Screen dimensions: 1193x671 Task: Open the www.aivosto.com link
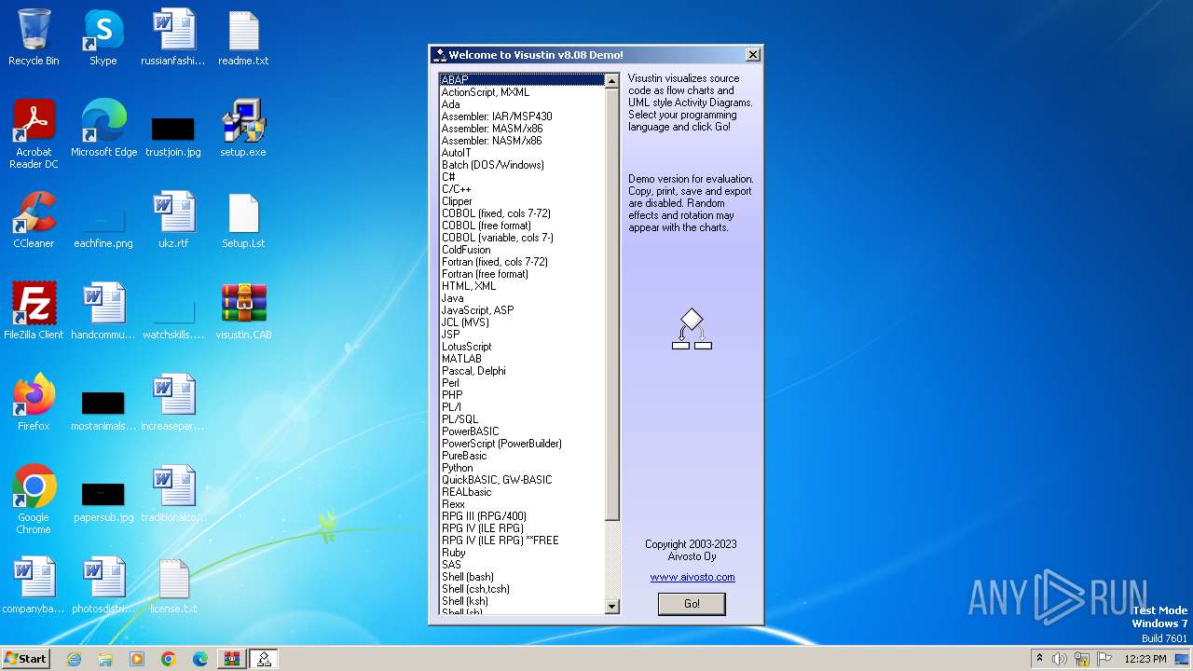coord(692,577)
